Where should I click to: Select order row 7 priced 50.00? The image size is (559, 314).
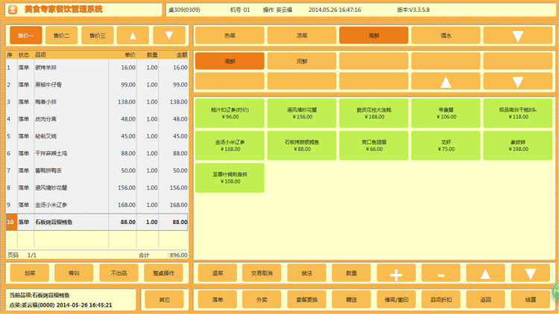click(x=97, y=170)
